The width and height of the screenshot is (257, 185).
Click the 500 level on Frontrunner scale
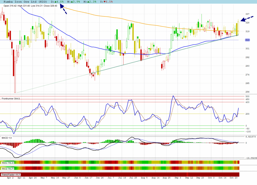tap(247, 96)
